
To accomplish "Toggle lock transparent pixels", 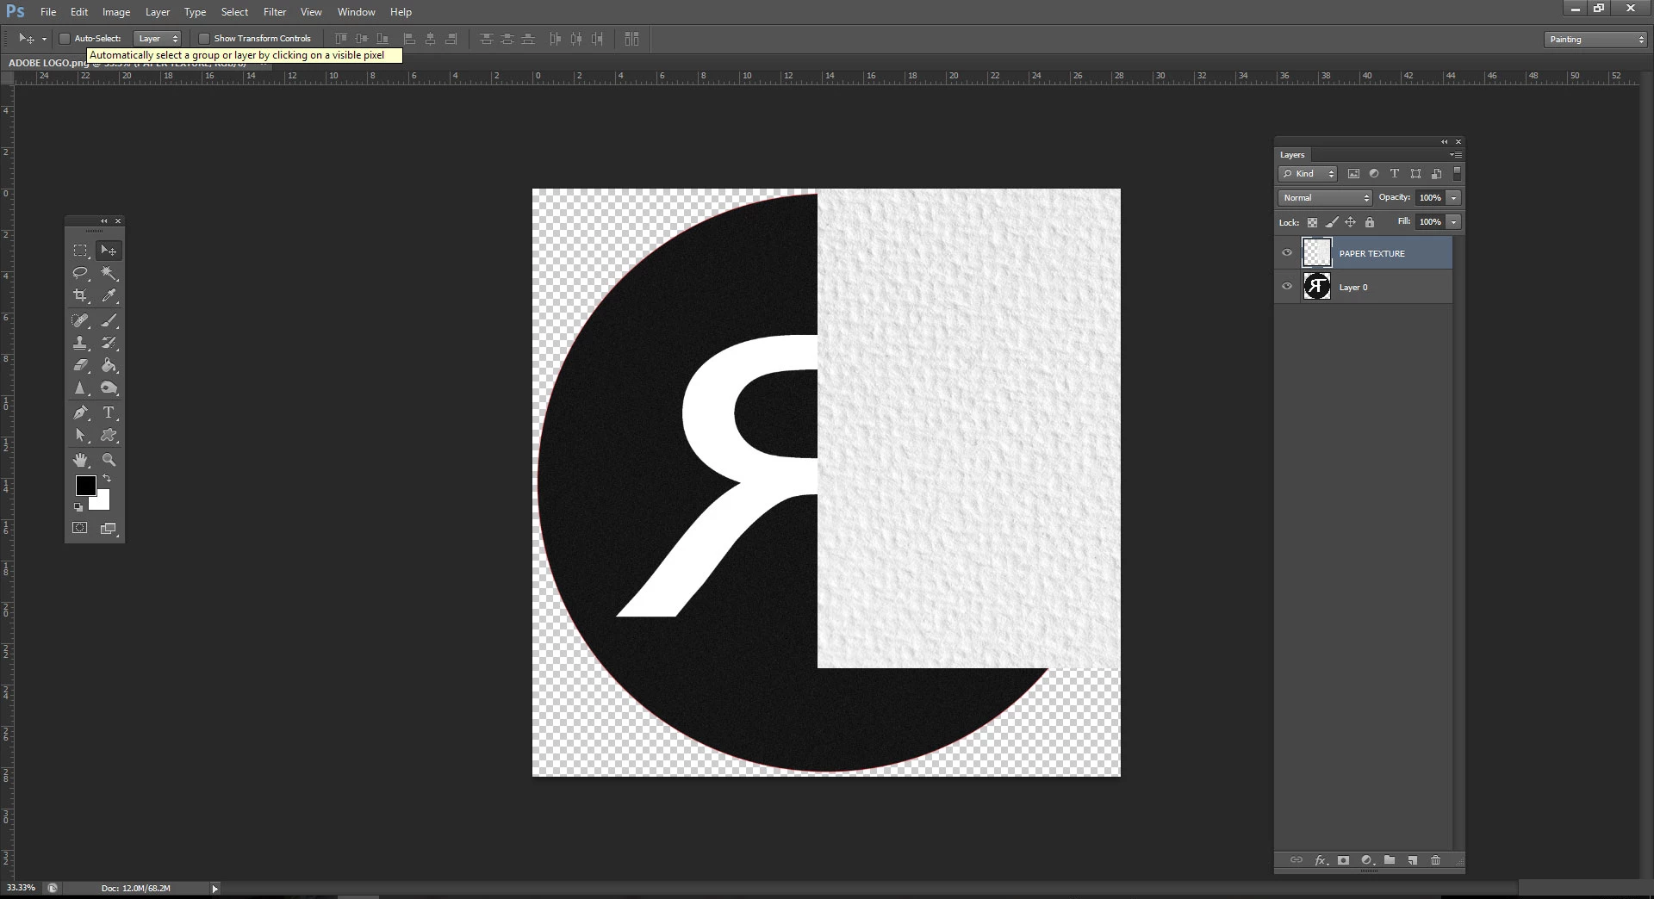I will pyautogui.click(x=1312, y=222).
